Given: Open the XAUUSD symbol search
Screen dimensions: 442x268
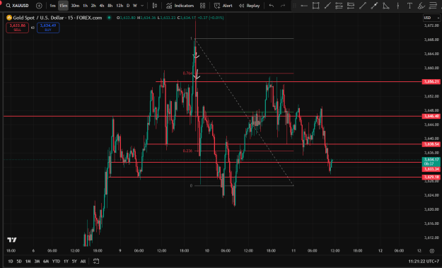Looking at the screenshot, I should coord(18,6).
